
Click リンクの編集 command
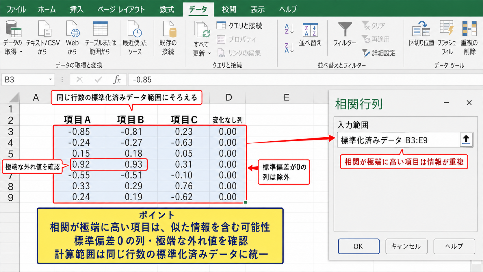point(239,53)
